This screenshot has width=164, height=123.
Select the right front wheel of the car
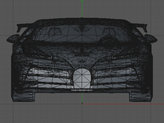pos(140,97)
